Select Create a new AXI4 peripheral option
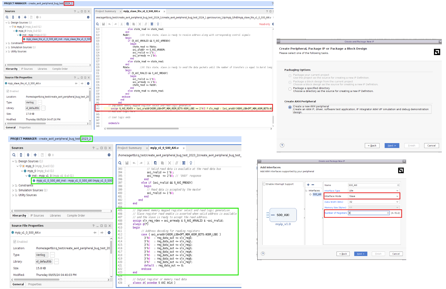Viewport: 446px width, 289px height. [x=290, y=107]
